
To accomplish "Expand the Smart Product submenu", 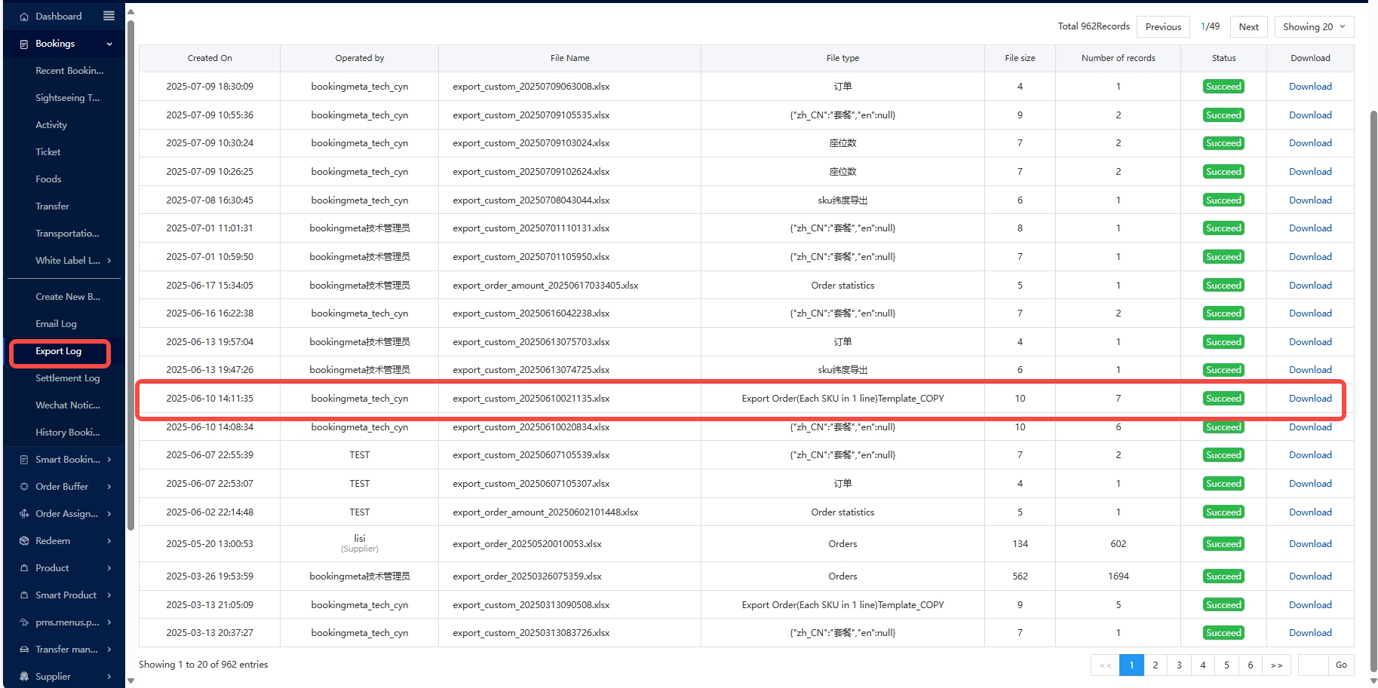I will (109, 595).
